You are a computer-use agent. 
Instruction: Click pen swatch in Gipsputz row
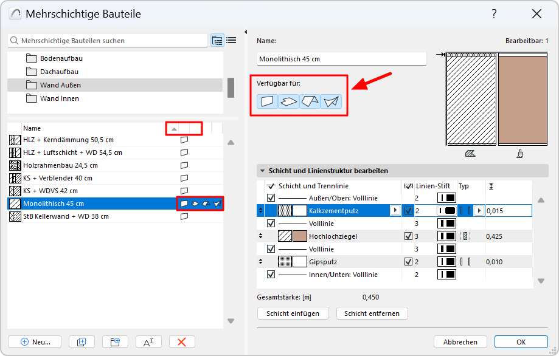[446, 262]
